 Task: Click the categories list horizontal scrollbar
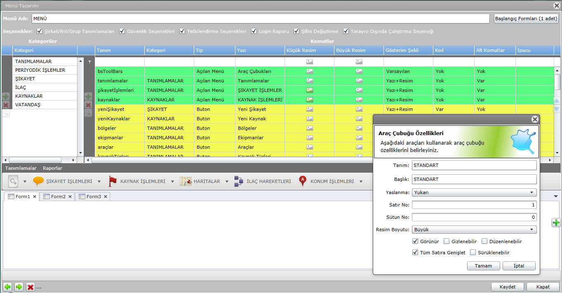click(39, 160)
